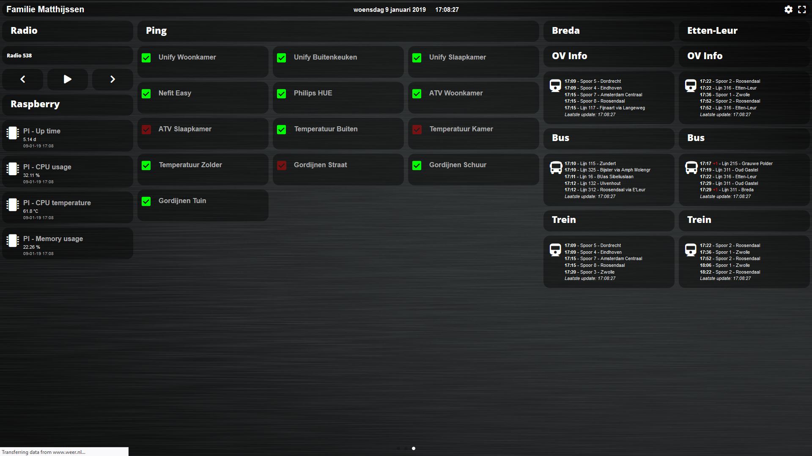The image size is (812, 456).
Task: Click the PI - CPU temperature chip icon
Action: pos(13,205)
